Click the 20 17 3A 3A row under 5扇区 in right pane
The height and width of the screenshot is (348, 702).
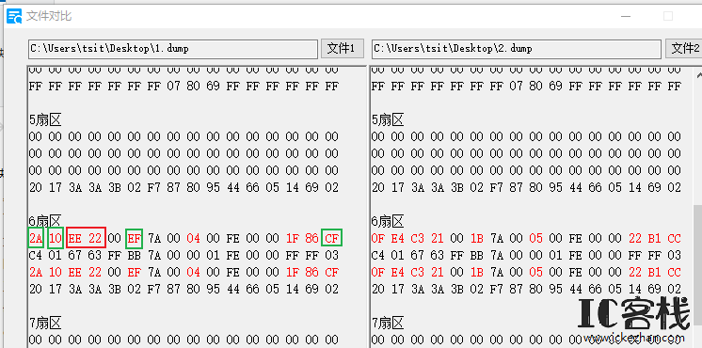pos(527,187)
